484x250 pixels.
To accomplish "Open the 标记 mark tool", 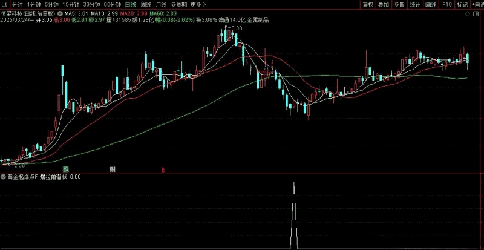I will point(462,4).
